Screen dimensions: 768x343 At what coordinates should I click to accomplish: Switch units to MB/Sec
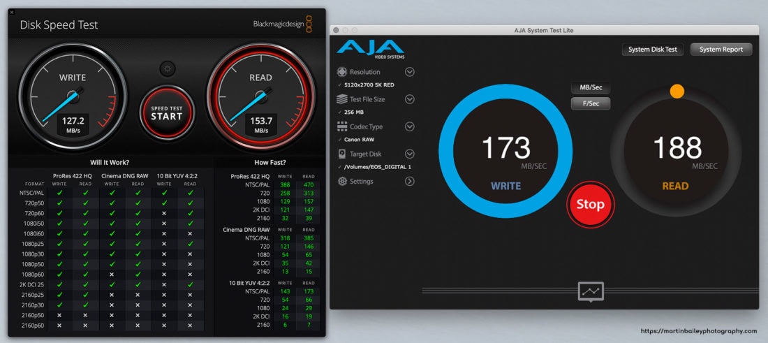click(x=591, y=88)
